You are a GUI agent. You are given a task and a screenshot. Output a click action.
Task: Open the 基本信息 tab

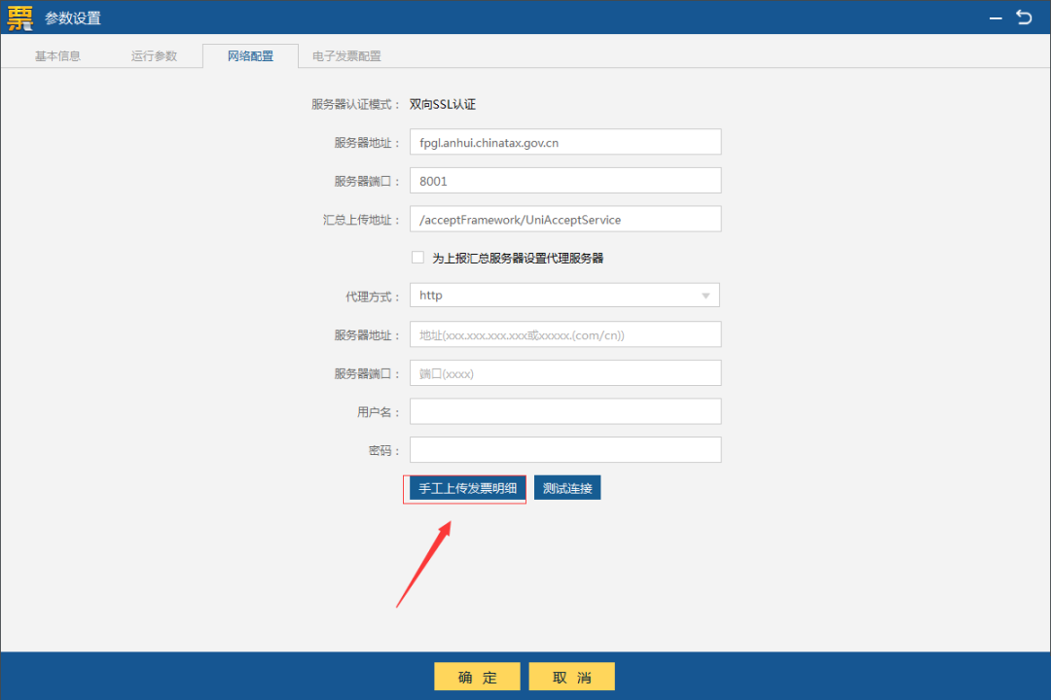click(57, 56)
